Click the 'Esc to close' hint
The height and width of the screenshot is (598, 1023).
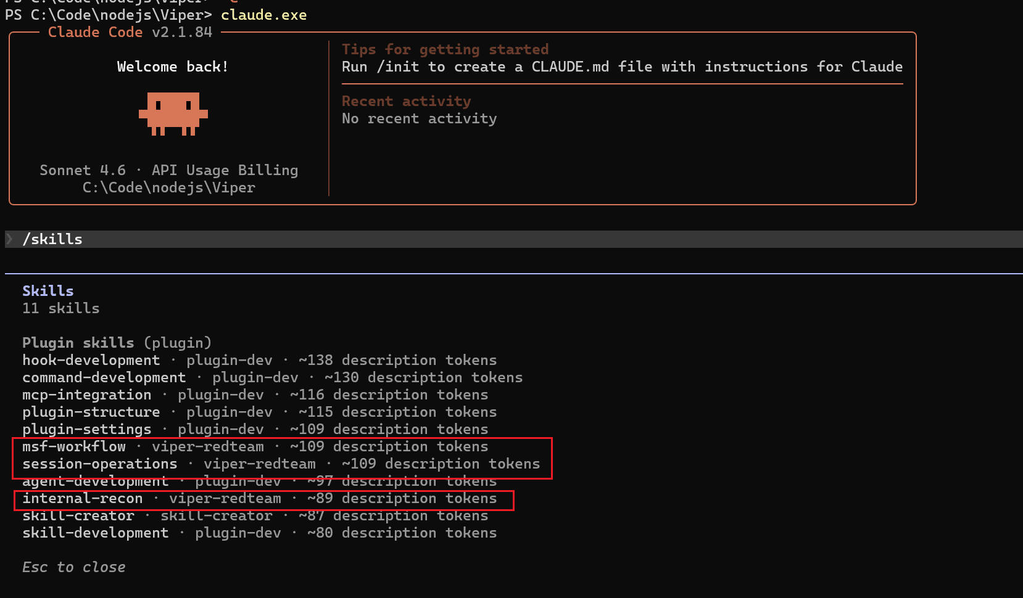(73, 567)
